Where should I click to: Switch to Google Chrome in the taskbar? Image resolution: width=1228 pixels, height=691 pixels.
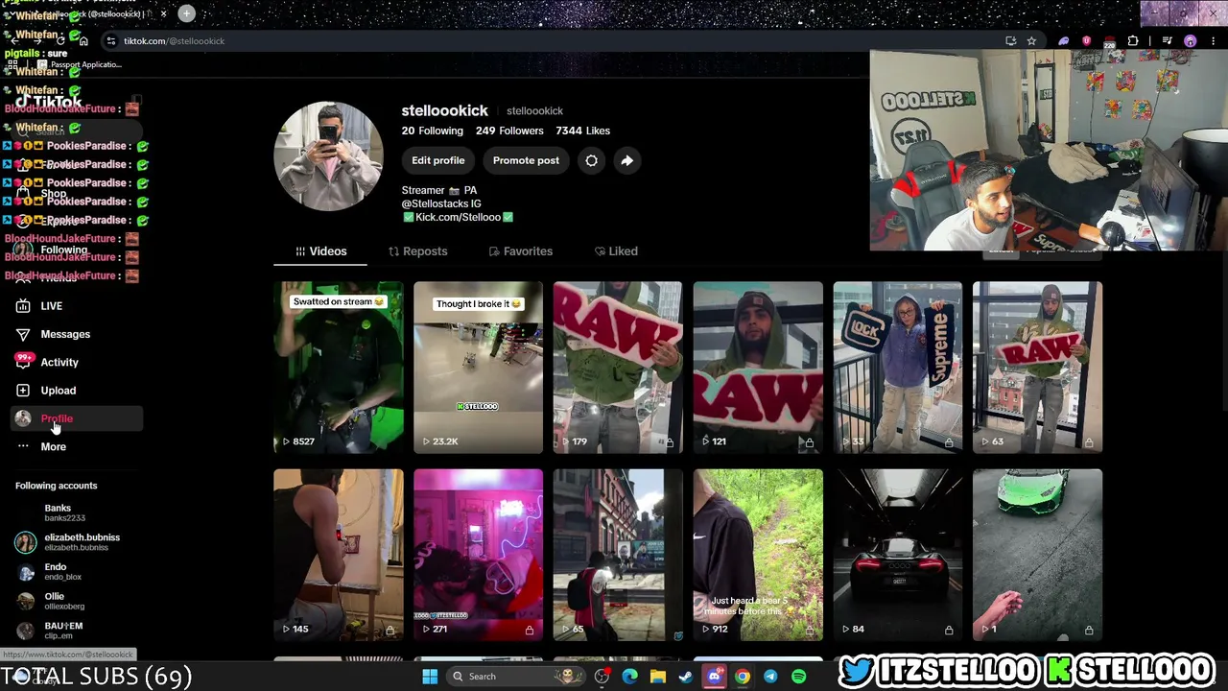click(743, 677)
